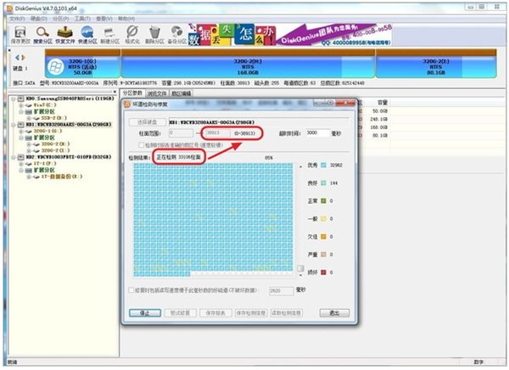Collapse the HD2 WDC 932GB tree node

(x=14, y=157)
